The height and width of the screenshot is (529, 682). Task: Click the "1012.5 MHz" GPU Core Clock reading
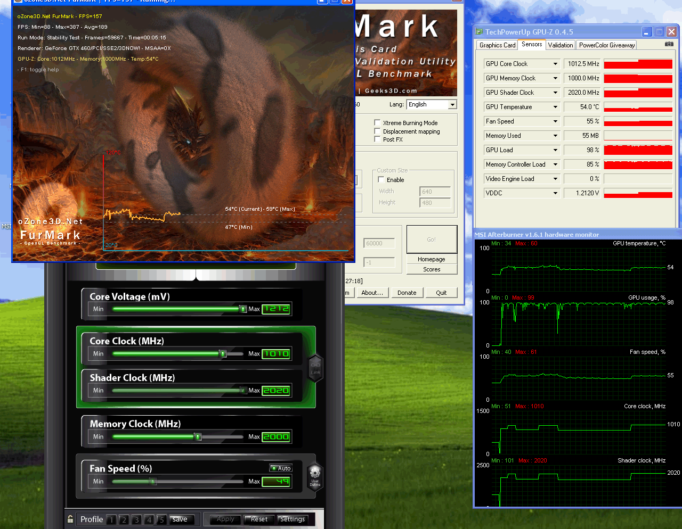click(x=582, y=64)
